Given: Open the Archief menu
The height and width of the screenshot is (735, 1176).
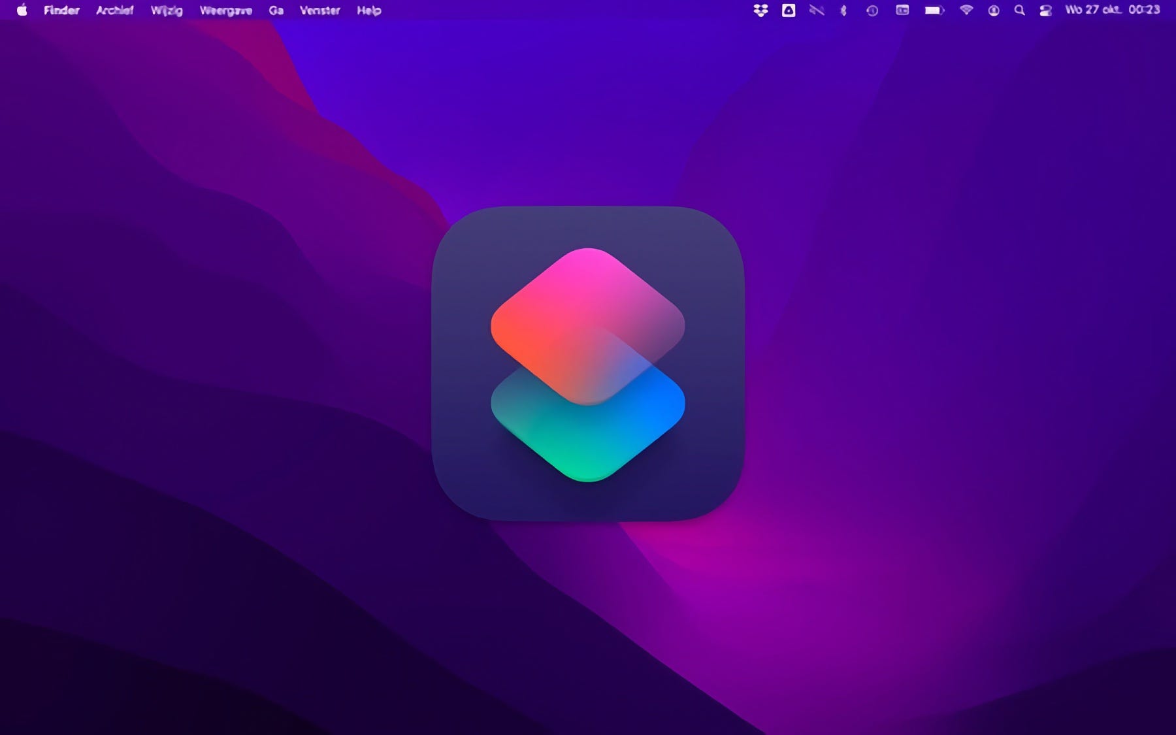Looking at the screenshot, I should [114, 10].
